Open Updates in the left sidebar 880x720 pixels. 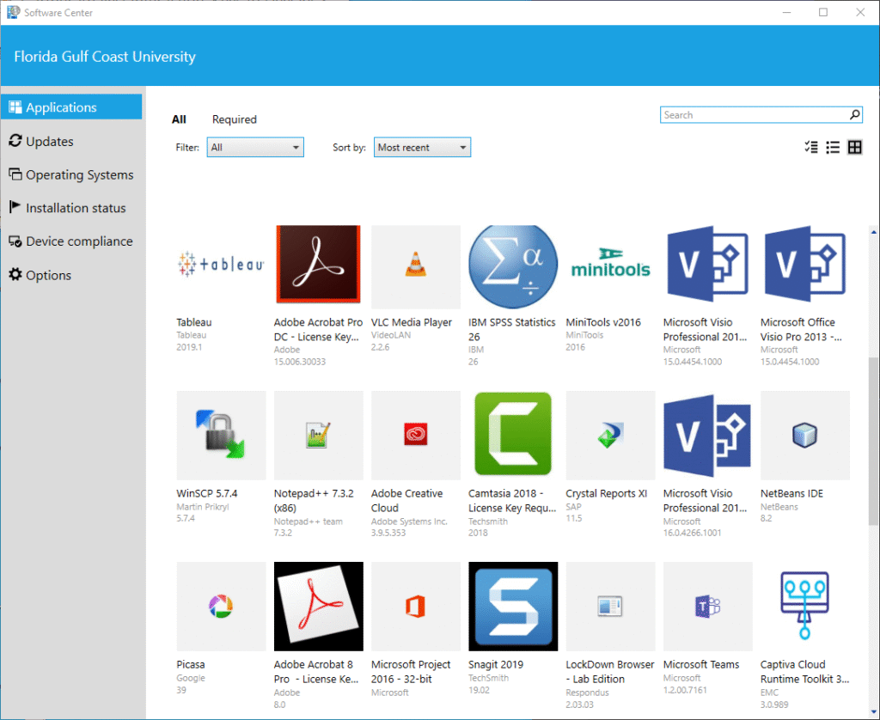coord(50,142)
